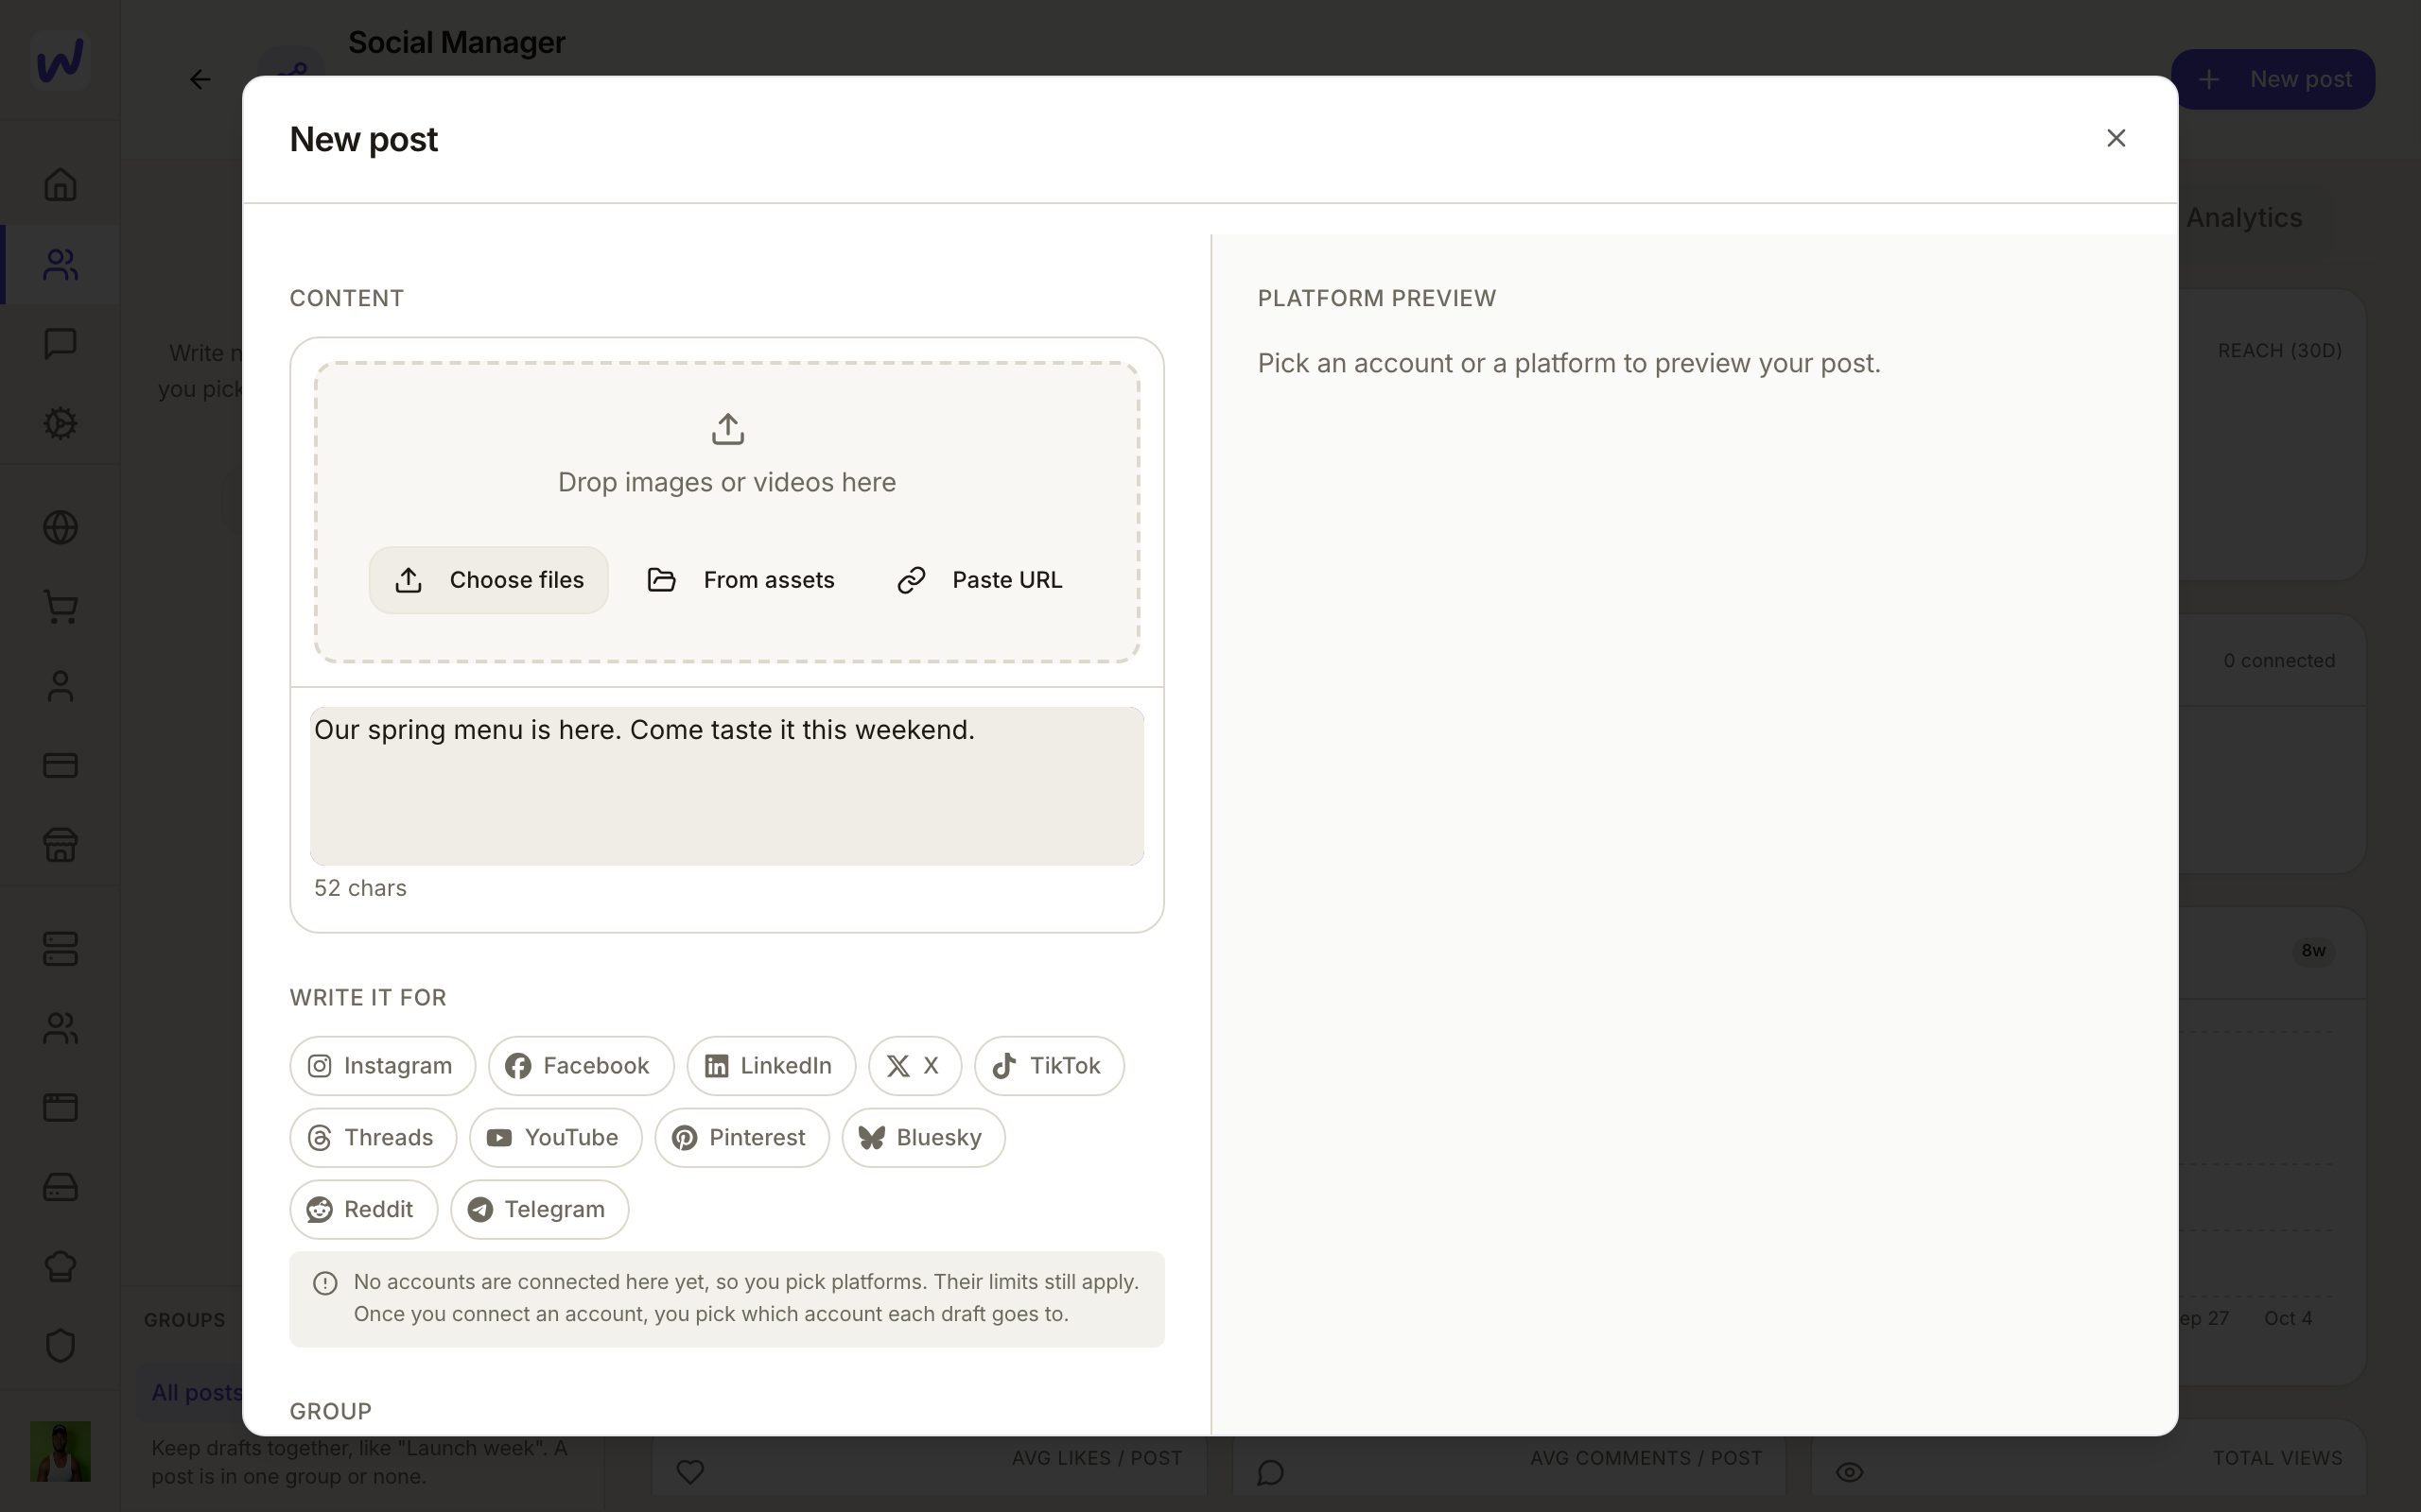Screen dimensions: 2421x1512
Task: Switch to the Analytics tab behind dialog
Action: 2244,218
